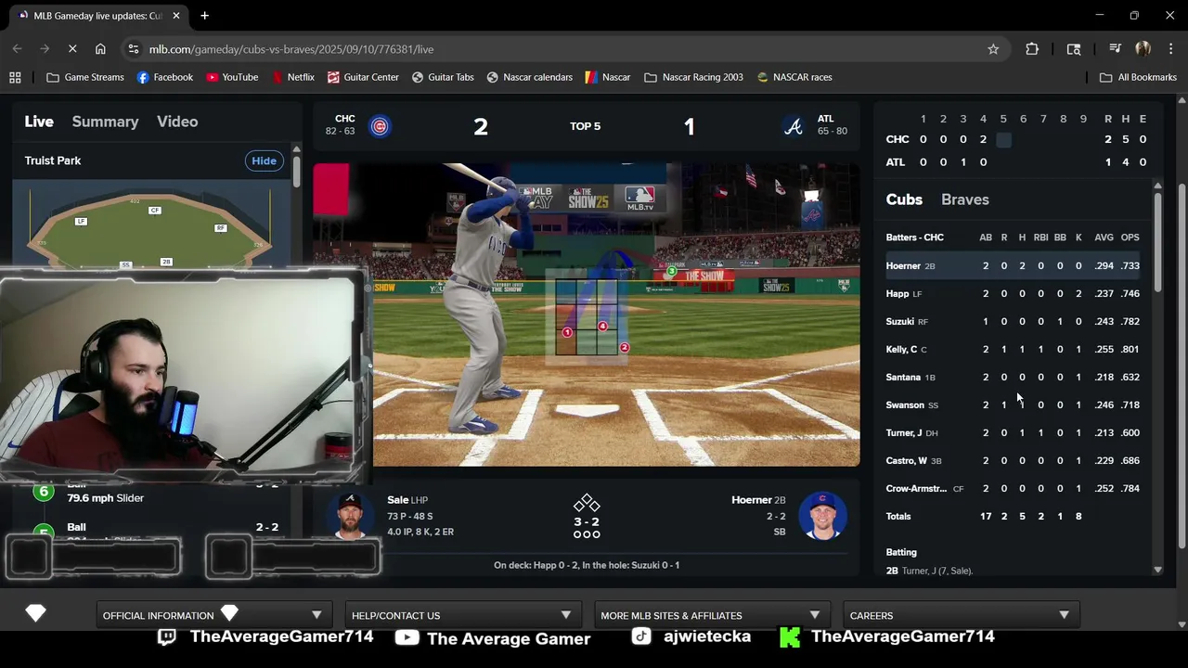
Task: Open the Chrome profile avatar
Action: coord(1143,49)
